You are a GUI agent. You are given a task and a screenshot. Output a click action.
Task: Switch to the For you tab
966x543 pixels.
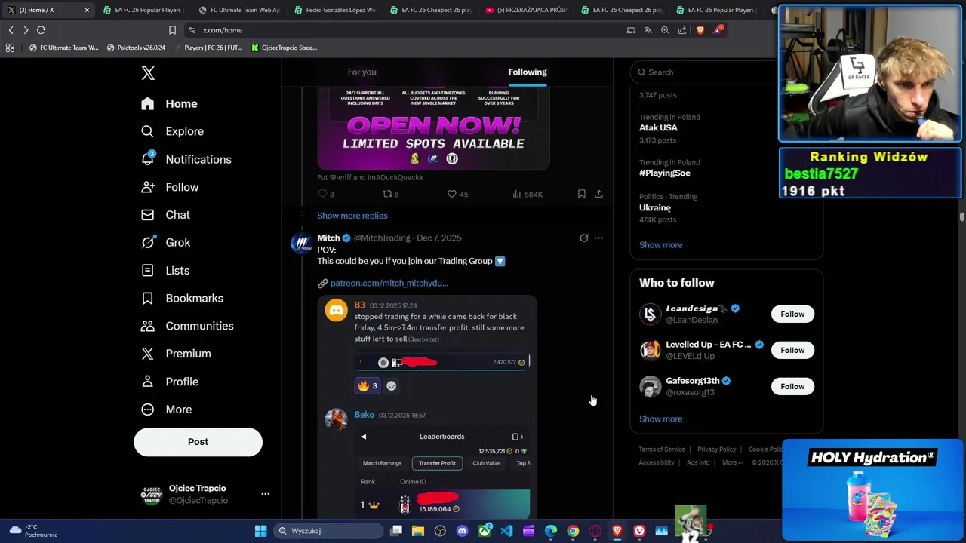pos(361,72)
